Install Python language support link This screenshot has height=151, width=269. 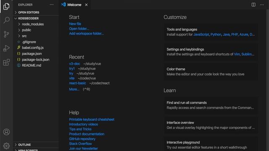216,34
